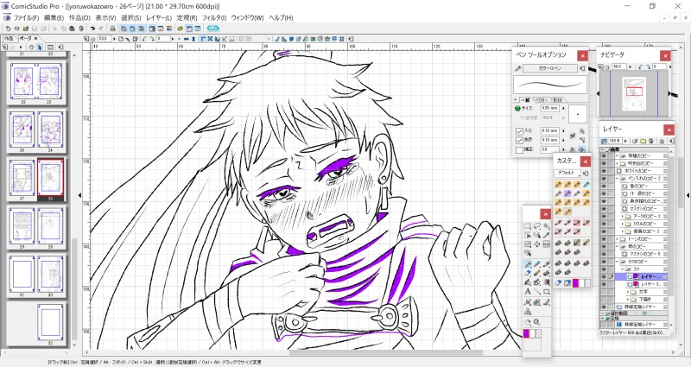Close the レイヤー panel

pyautogui.click(x=669, y=130)
